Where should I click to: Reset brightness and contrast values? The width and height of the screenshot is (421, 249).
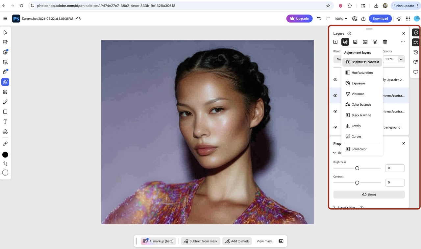369,195
